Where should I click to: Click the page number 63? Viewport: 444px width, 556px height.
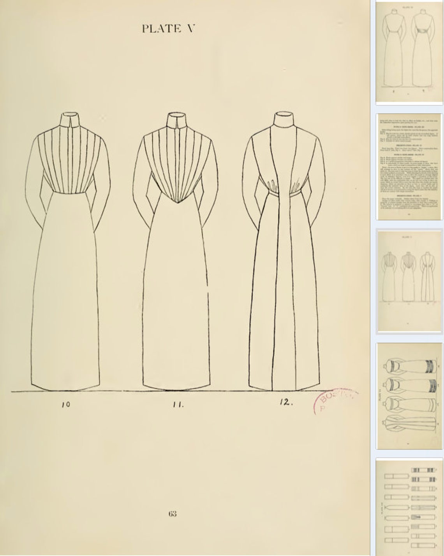(x=173, y=513)
